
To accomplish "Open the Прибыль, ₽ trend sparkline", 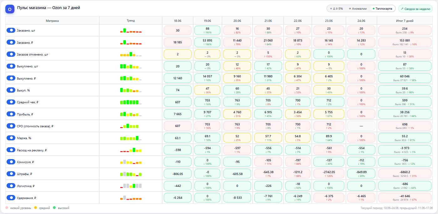I will point(131,114).
